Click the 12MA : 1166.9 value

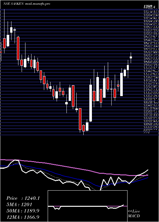(23, 217)
